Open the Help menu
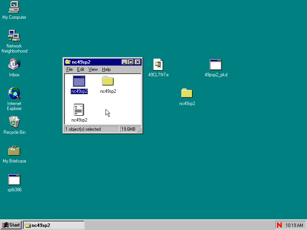 coord(106,69)
